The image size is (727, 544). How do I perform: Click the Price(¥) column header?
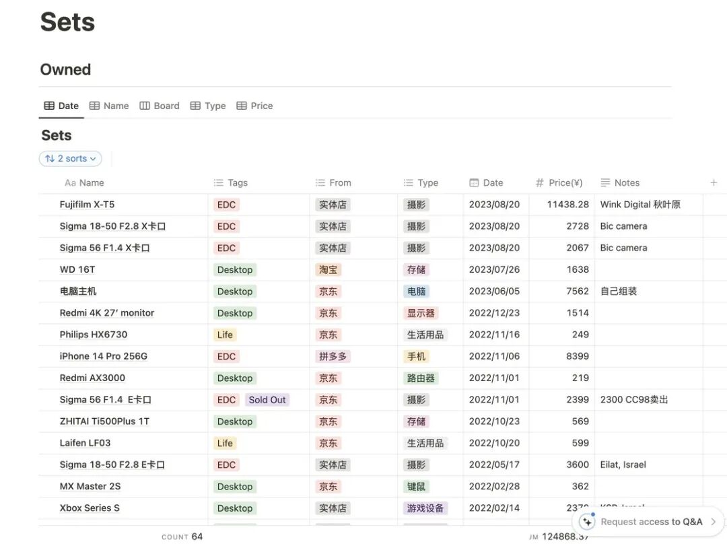click(559, 182)
